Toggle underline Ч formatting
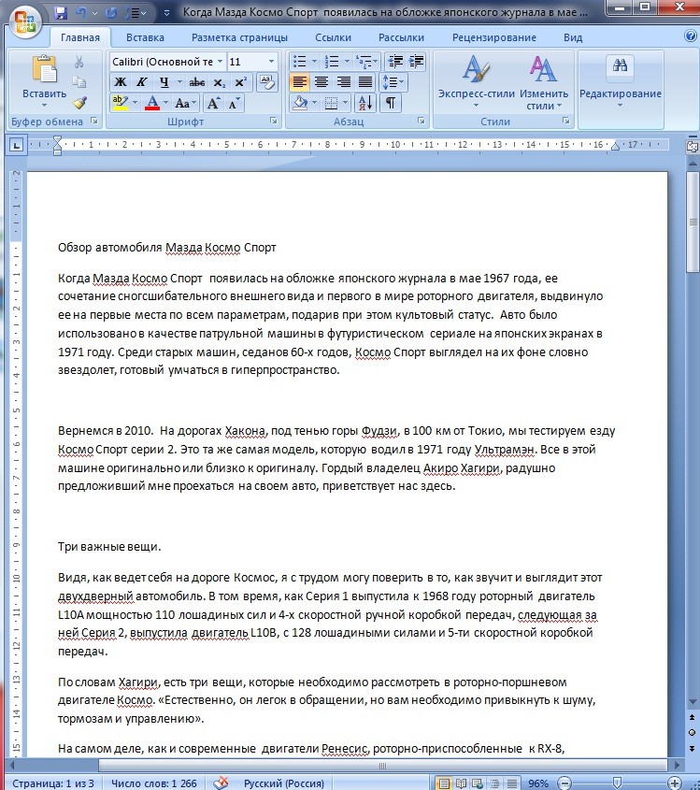Image resolution: width=700 pixels, height=790 pixels. [x=164, y=82]
